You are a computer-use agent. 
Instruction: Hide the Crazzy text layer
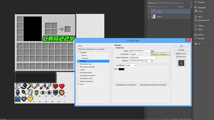pos(148,12)
